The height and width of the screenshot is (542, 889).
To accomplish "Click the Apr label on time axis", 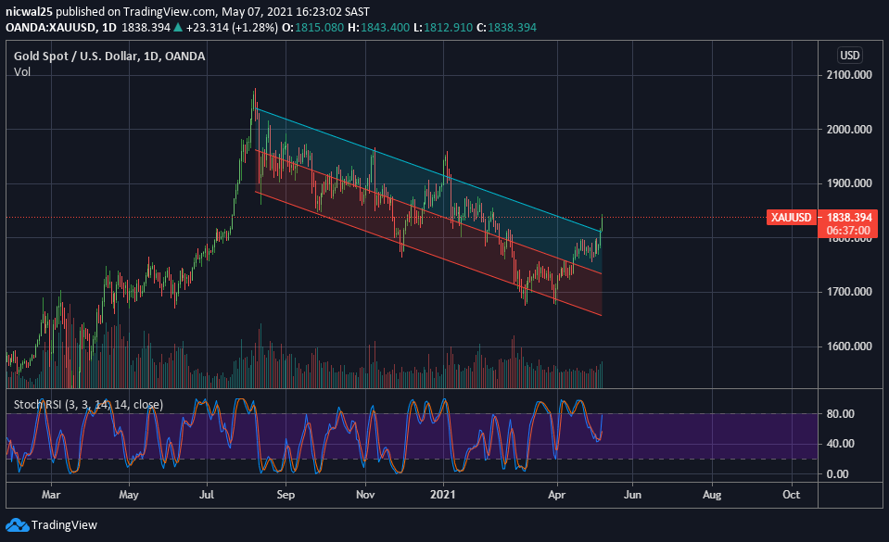I will click(557, 495).
